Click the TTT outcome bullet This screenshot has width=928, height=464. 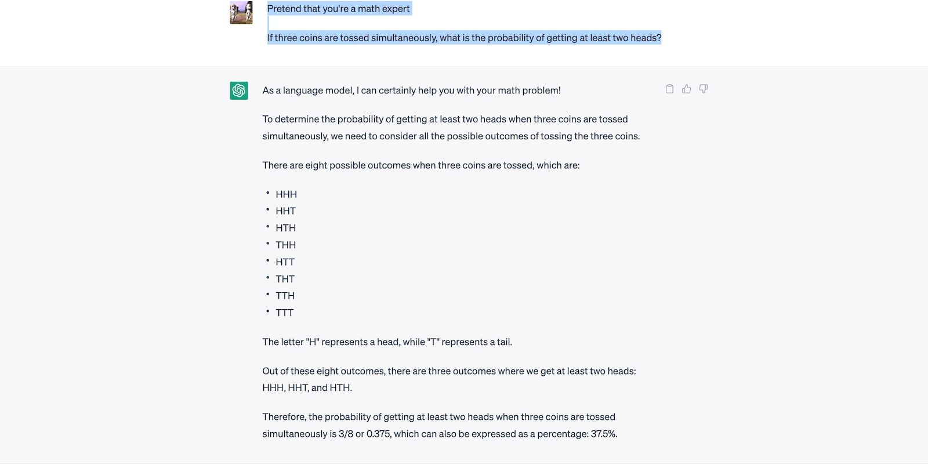coord(284,313)
